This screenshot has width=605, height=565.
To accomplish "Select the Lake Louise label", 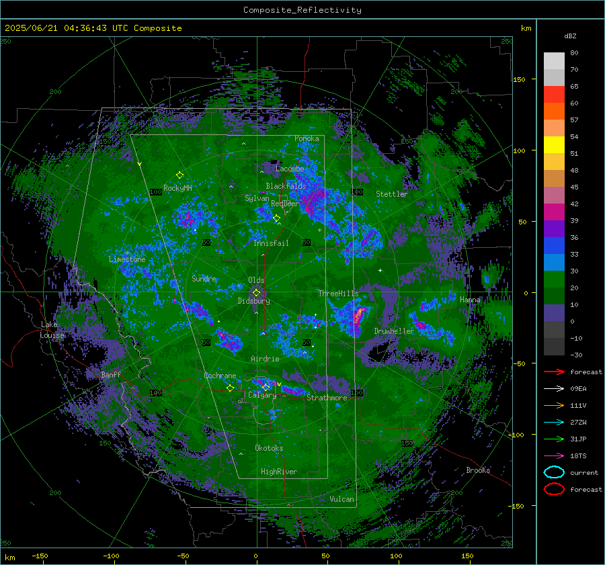I will click(52, 330).
